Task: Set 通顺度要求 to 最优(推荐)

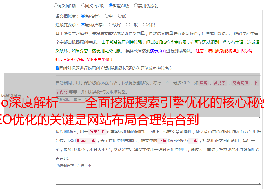Action: pos(83,25)
